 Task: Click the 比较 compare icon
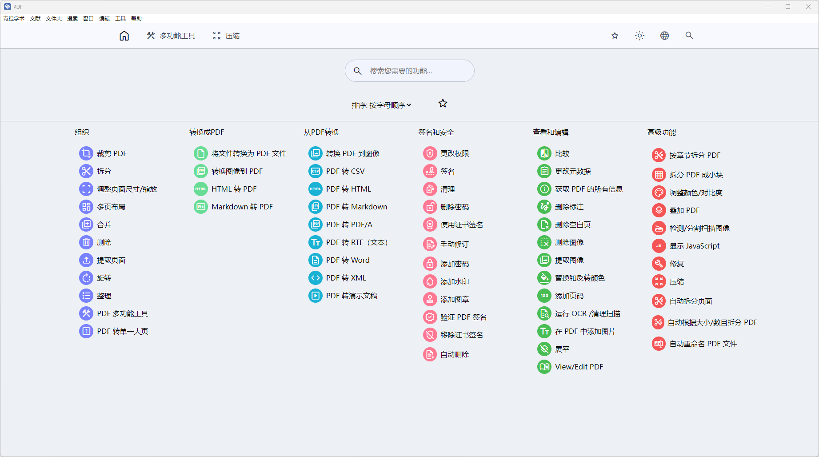[544, 153]
